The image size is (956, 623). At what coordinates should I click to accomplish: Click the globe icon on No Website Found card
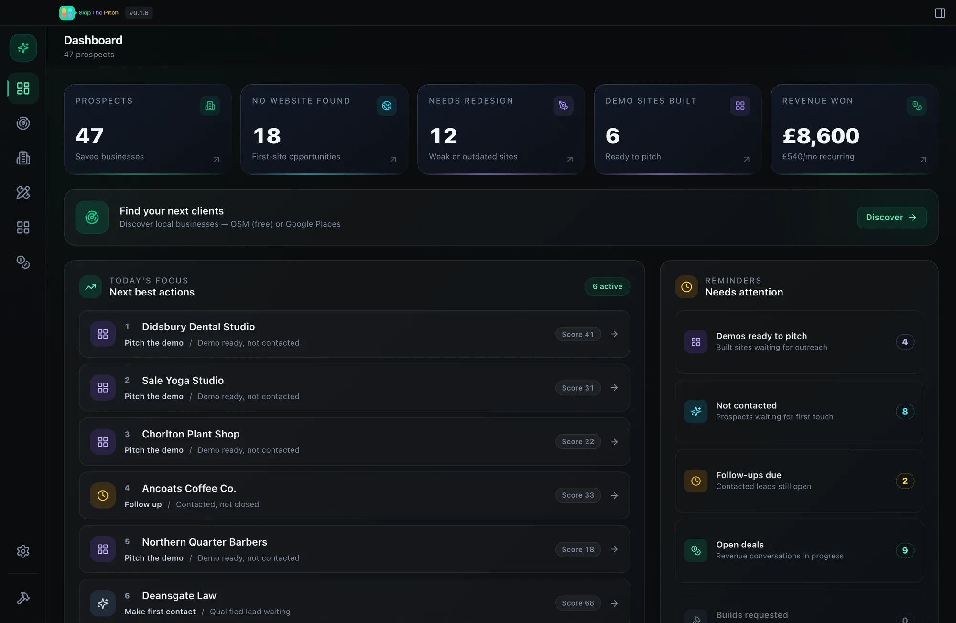click(387, 106)
